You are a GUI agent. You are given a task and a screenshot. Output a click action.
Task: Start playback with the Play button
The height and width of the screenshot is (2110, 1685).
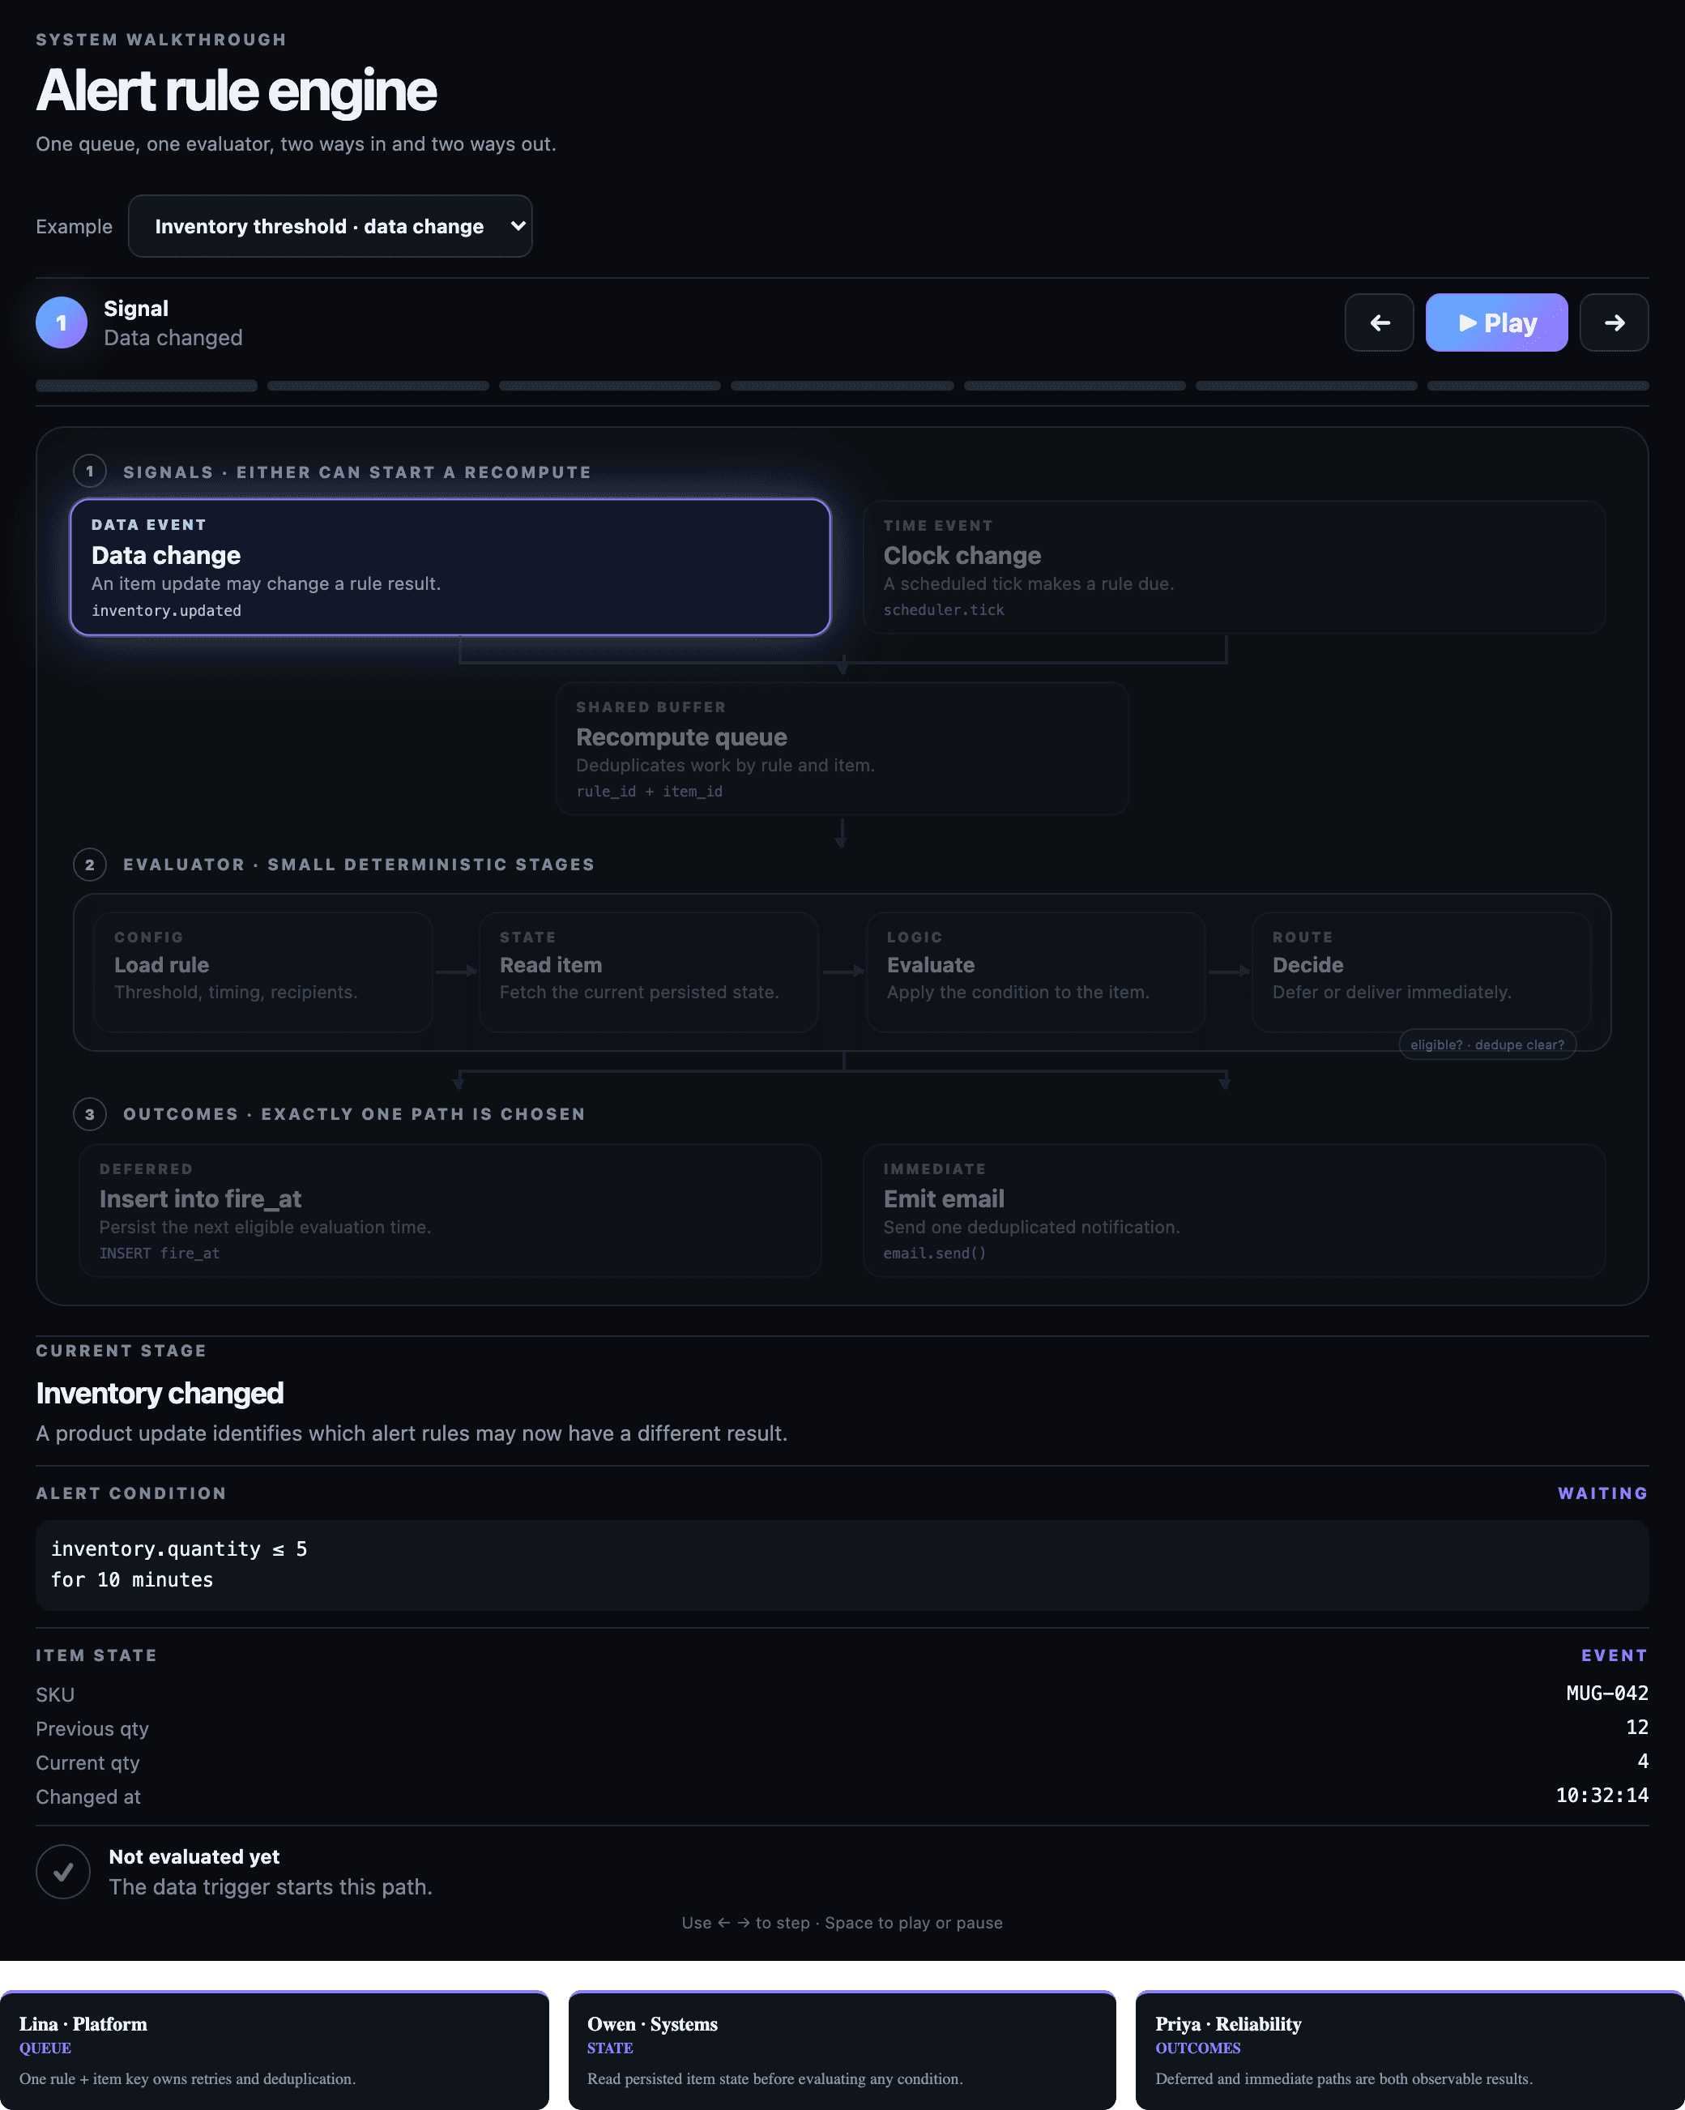[1496, 323]
